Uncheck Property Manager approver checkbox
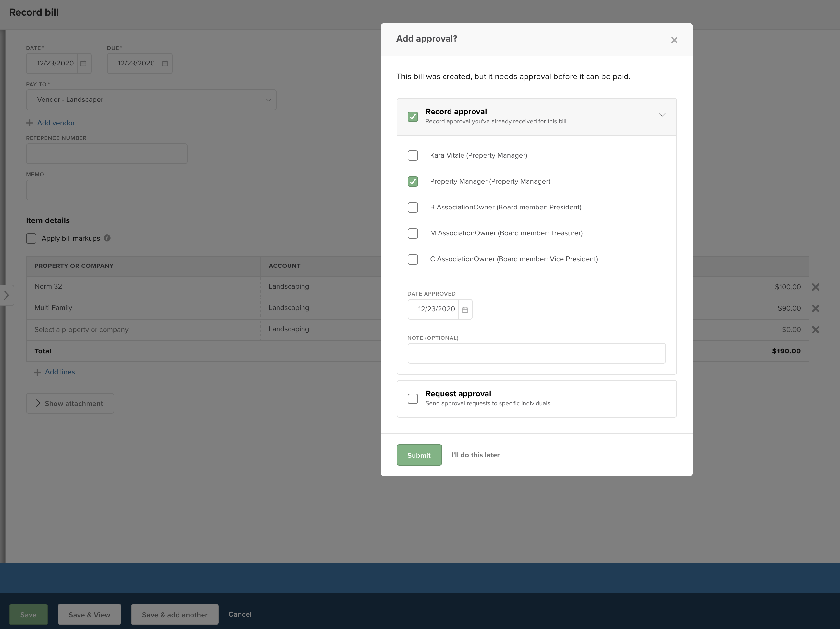 point(413,181)
